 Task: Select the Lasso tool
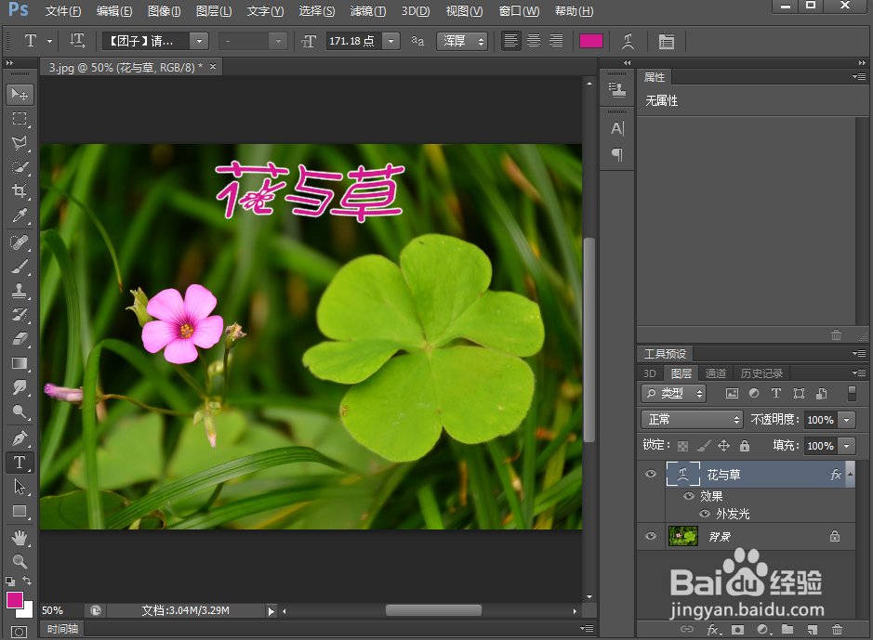(x=20, y=143)
